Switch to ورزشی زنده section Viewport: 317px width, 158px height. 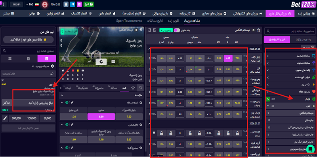(306, 14)
